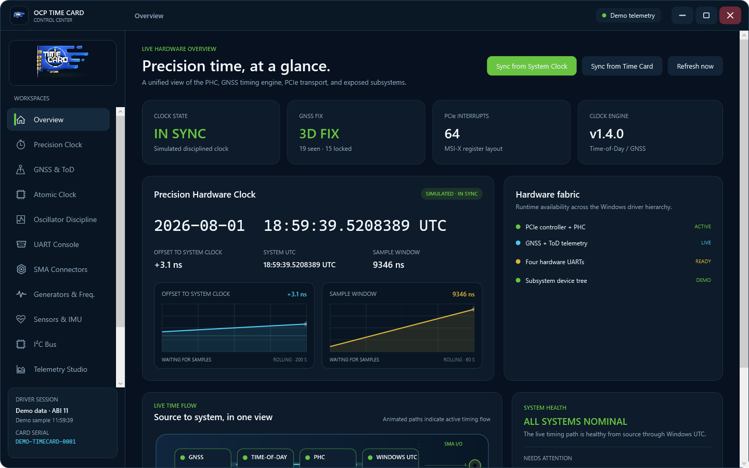Click main page scrollbar down arrow
Viewport: 749px width, 468px height.
pyautogui.click(x=744, y=463)
